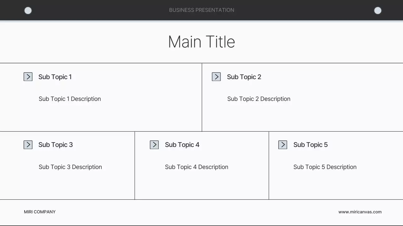Click the arrow icon beside Sub Topic 4
The width and height of the screenshot is (403, 226).
point(154,145)
